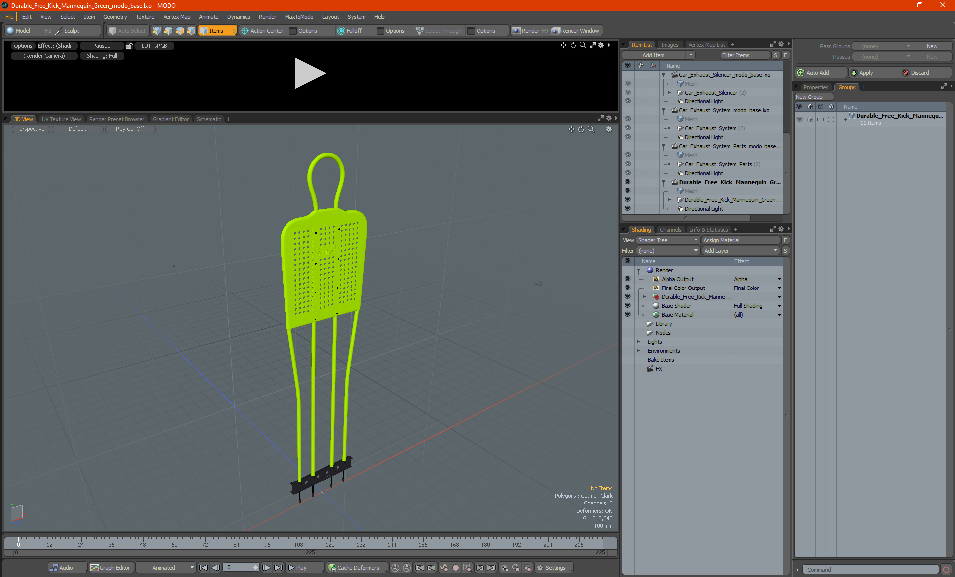Step to previous frame
The height and width of the screenshot is (577, 955).
click(216, 568)
